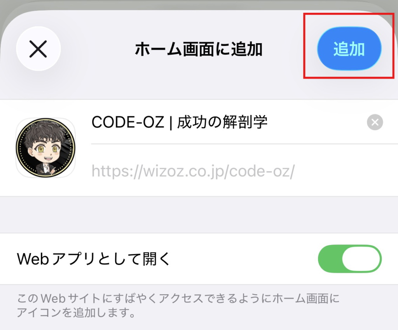The height and width of the screenshot is (330, 398).
Task: Select the wizoz.co.jp/code-oz URL text
Action: 193,171
